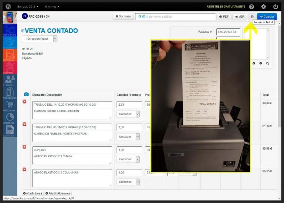Viewport: 284px width, 203px height.
Task: Click the FAC-2018 / 34 title text
Action: [x=39, y=17]
